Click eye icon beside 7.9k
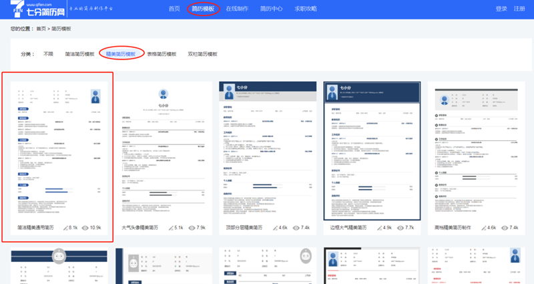This screenshot has height=284, width=534. [192, 228]
